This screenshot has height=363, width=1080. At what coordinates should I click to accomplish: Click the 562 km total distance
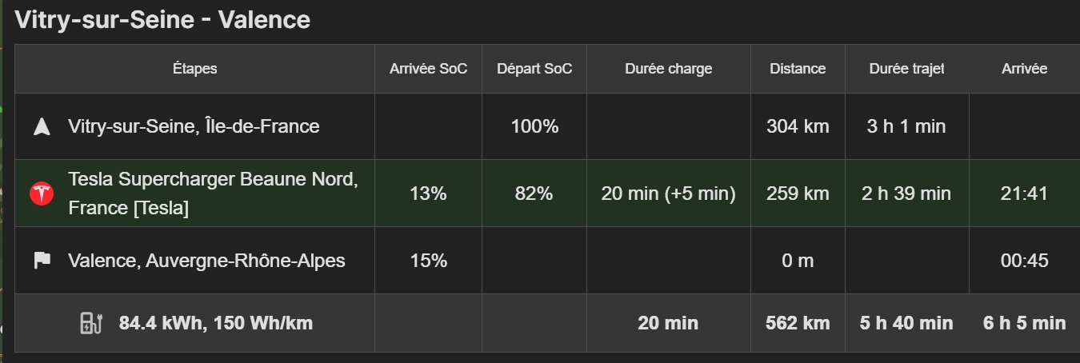pyautogui.click(x=798, y=323)
